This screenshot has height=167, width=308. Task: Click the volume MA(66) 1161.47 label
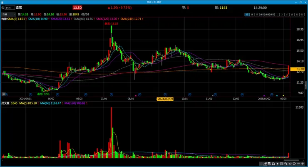tap(50, 103)
